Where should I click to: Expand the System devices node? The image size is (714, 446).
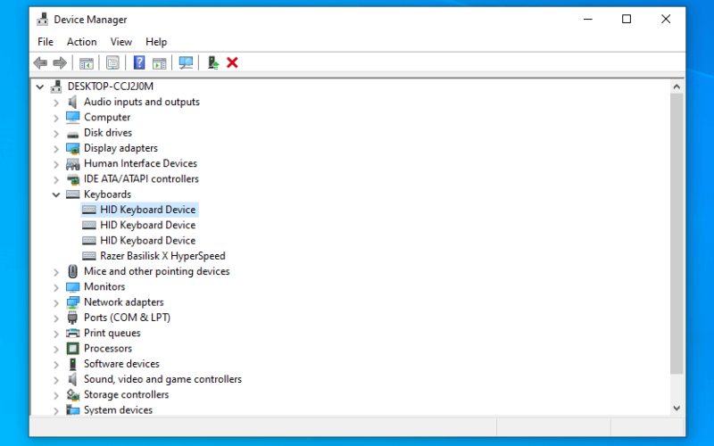56,411
